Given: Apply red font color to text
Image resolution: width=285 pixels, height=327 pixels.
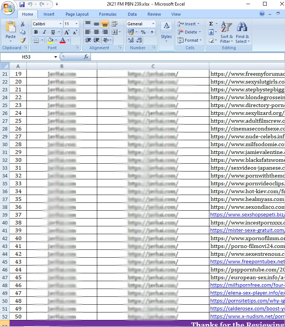Looking at the screenshot, I should (x=63, y=40).
